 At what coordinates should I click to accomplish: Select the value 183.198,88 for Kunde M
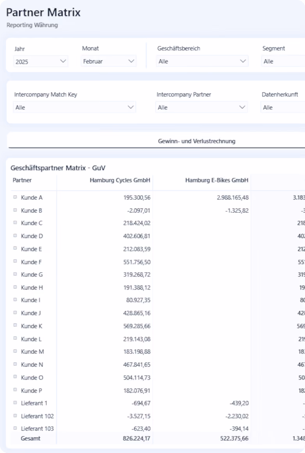click(137, 351)
